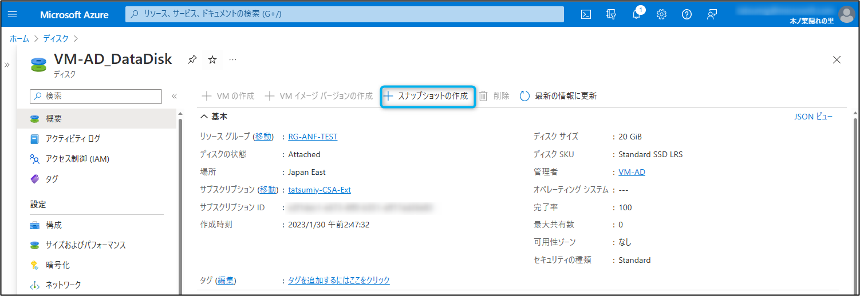860x296 pixels.
Task: Click the left menu vertical scrollbar
Action: pos(180,206)
